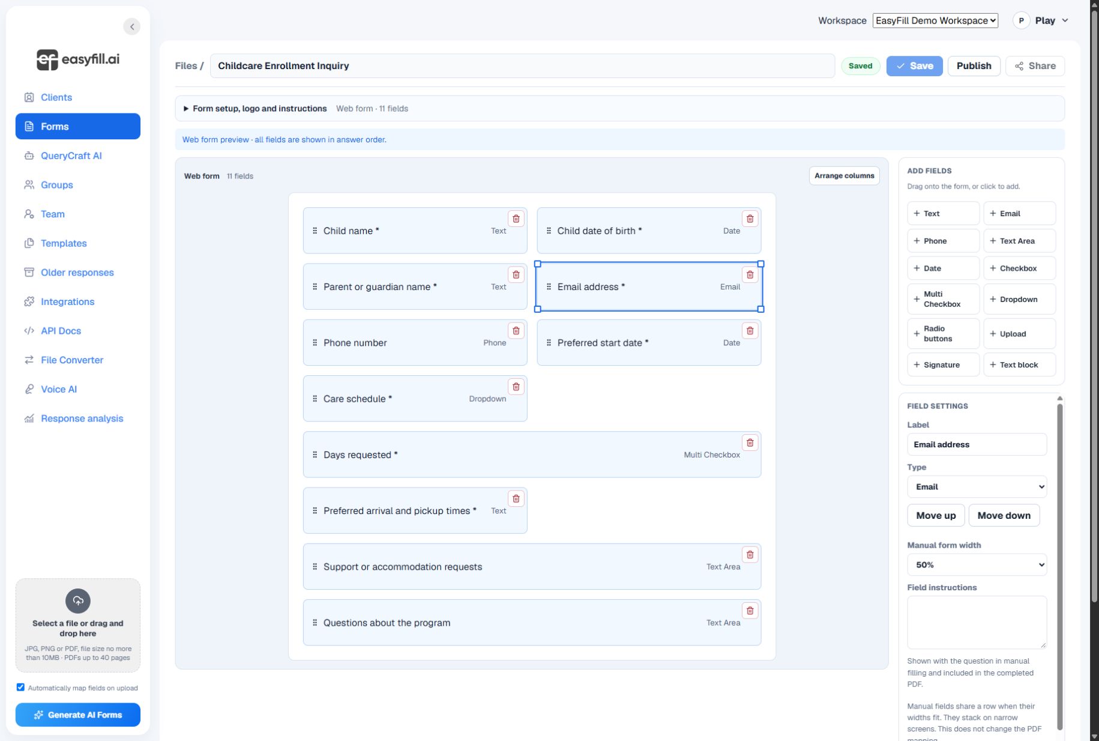Viewport: 1099px width, 741px height.
Task: Open the field Type dropdown
Action: point(977,487)
